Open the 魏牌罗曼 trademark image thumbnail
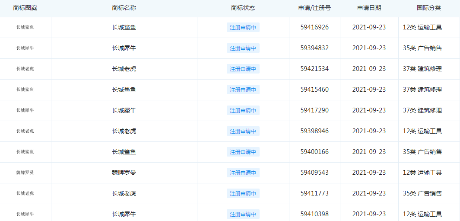 coord(25,173)
